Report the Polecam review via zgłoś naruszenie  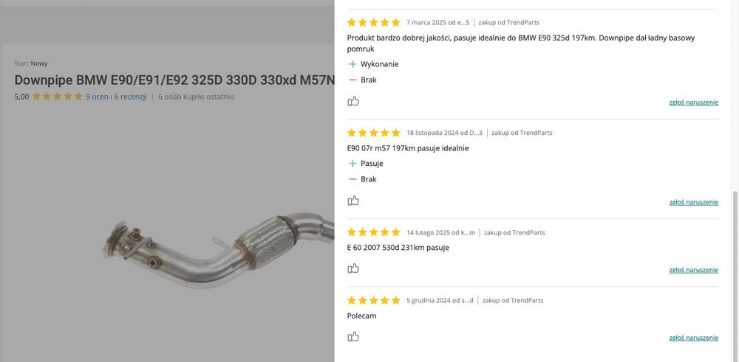point(693,338)
